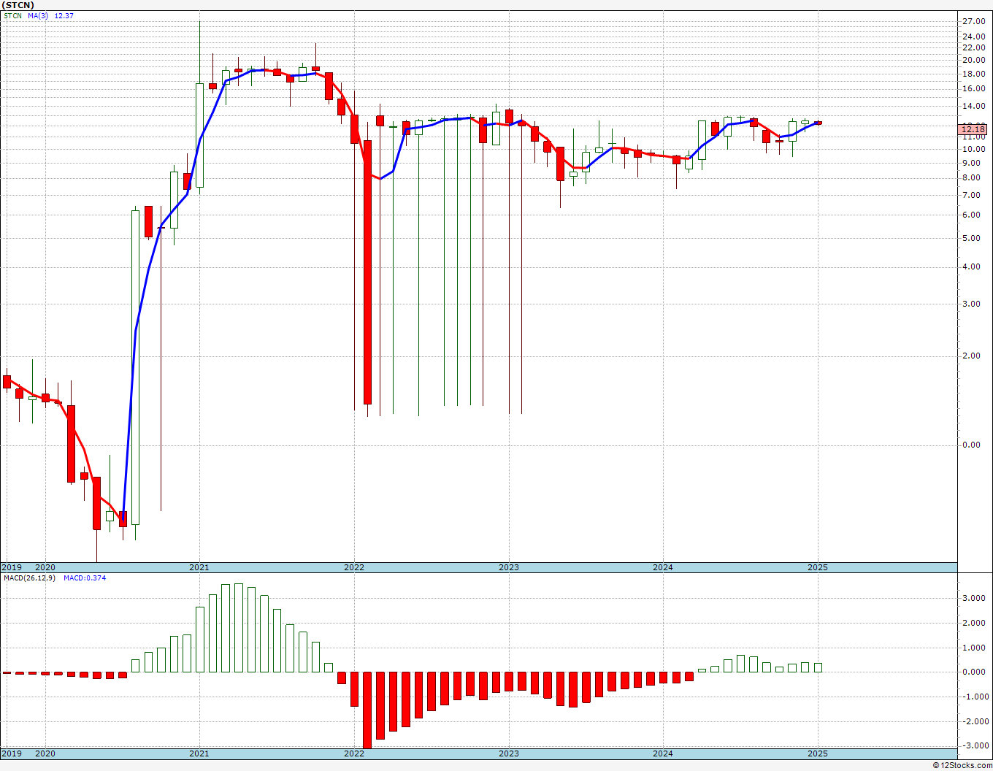
Task: Click the current price tag 12.18
Action: tap(974, 129)
